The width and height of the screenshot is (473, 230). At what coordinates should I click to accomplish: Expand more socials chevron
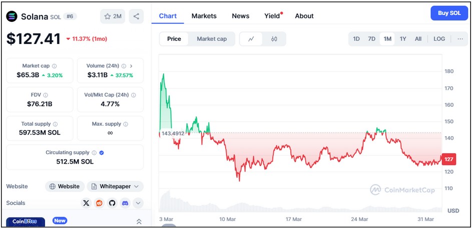[138, 203]
